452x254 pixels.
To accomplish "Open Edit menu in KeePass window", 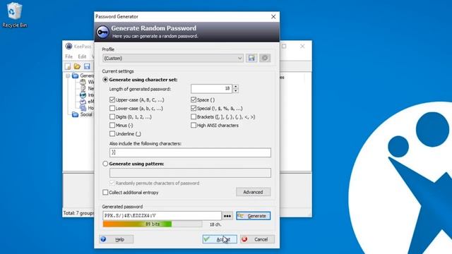I will point(82,56).
